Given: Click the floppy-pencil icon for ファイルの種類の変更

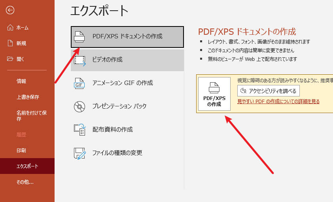Looking at the screenshot, I should coord(79,153).
